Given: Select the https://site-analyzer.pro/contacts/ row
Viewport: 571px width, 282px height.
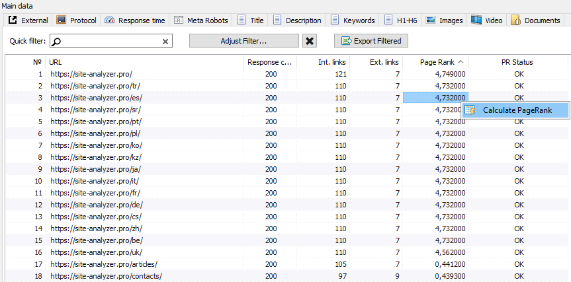Looking at the screenshot, I should [x=286, y=276].
